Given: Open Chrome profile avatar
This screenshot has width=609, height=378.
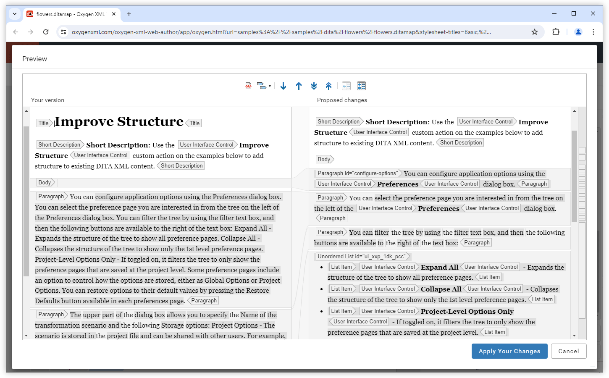Looking at the screenshot, I should click(578, 32).
